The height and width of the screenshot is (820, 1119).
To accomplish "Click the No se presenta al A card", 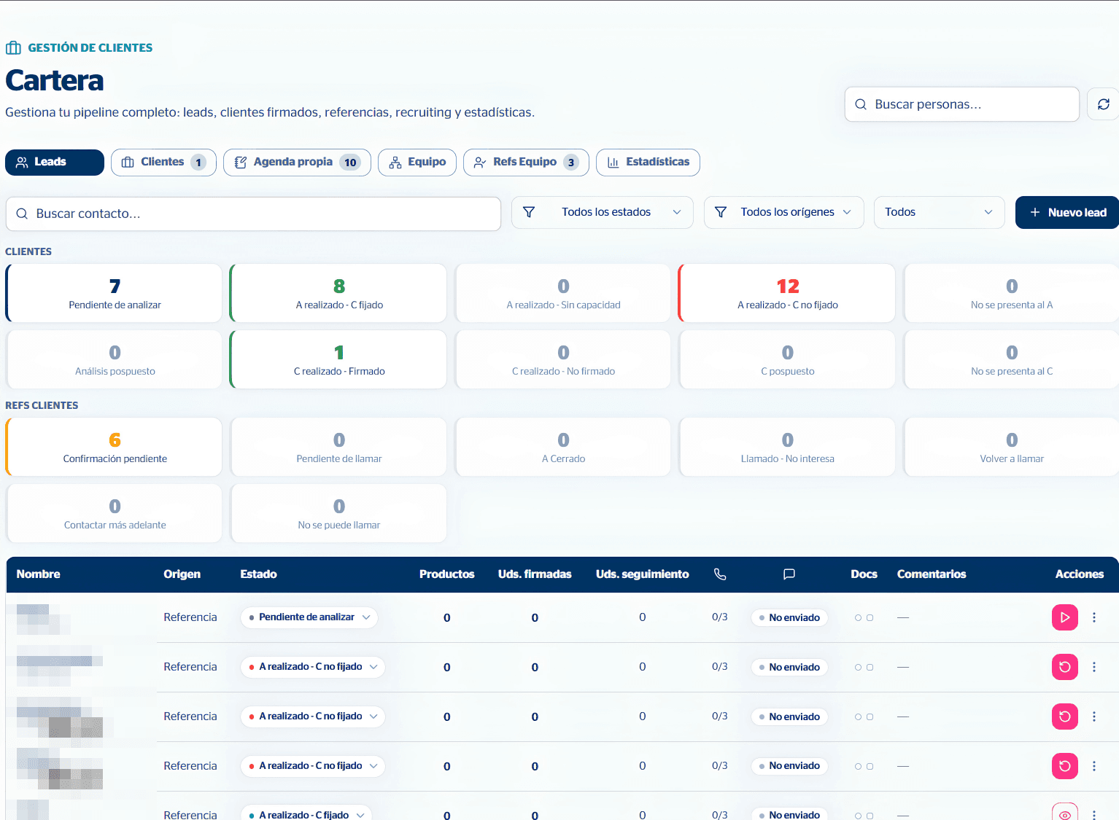I will (x=1012, y=293).
